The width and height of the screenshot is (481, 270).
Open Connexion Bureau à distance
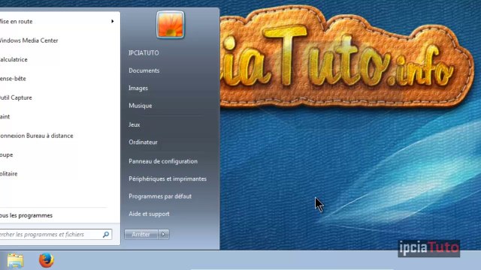(37, 136)
